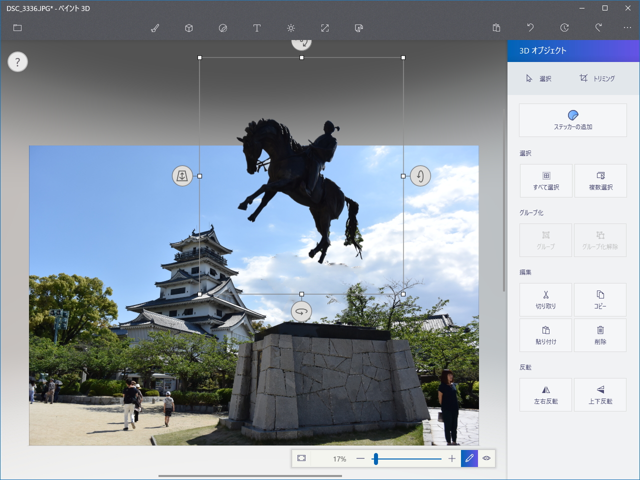Choose the 選択 select tool
Image resolution: width=640 pixels, height=480 pixels.
click(538, 78)
